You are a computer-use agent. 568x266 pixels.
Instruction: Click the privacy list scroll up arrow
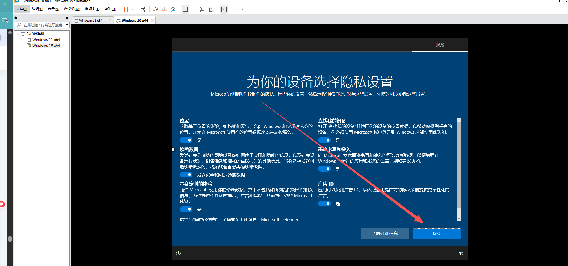[459, 120]
